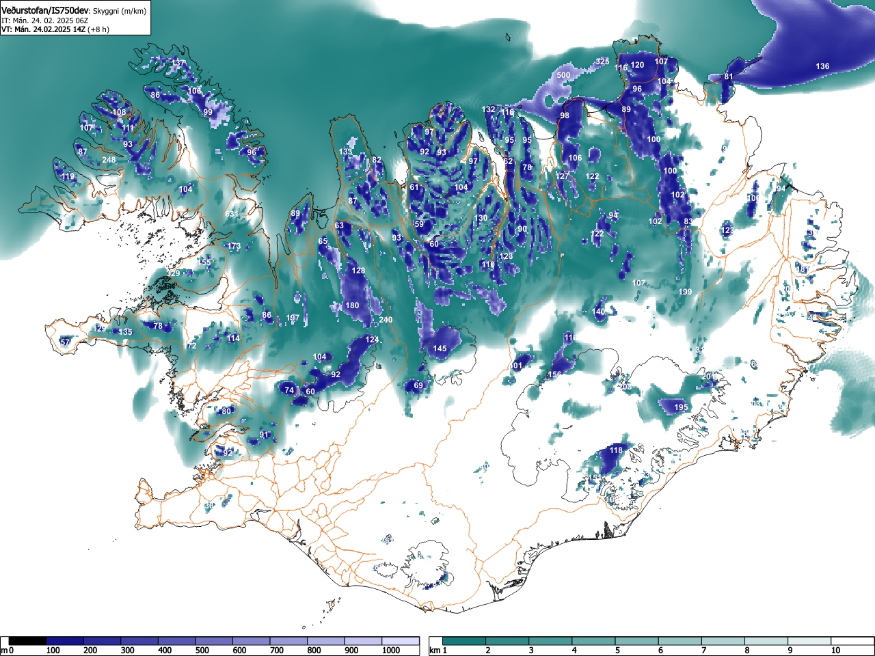Select the 500 visibility value on the map

(x=563, y=75)
